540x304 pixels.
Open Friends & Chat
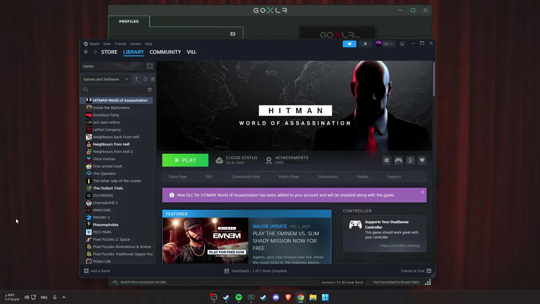[x=416, y=271]
